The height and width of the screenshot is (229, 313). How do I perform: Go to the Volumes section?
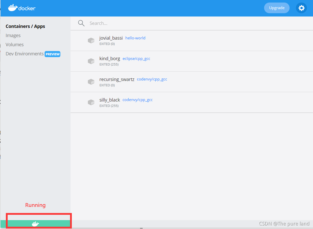(x=15, y=45)
